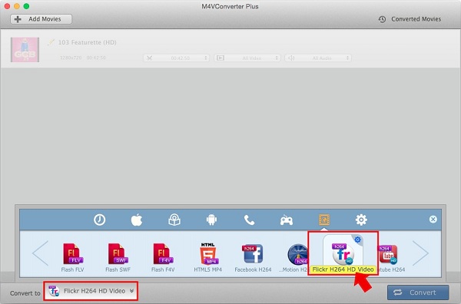Start conversion with the Convert button
Image resolution: width=461 pixels, height=304 pixels.
pyautogui.click(x=418, y=292)
